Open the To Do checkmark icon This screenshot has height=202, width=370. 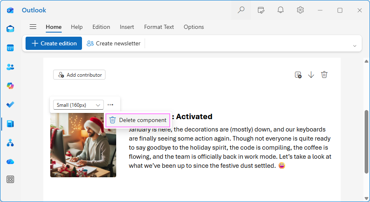[10, 105]
